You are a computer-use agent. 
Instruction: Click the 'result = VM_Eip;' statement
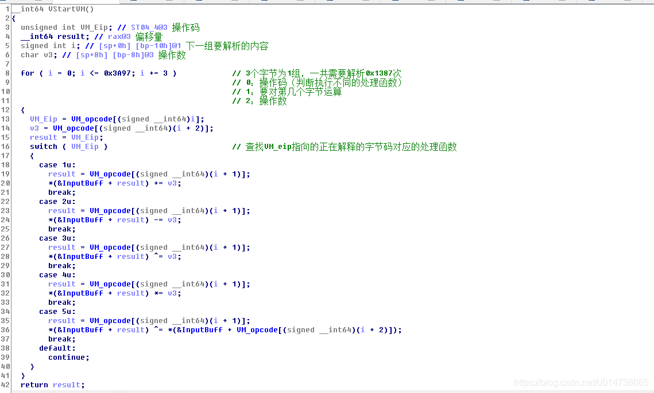[67, 137]
